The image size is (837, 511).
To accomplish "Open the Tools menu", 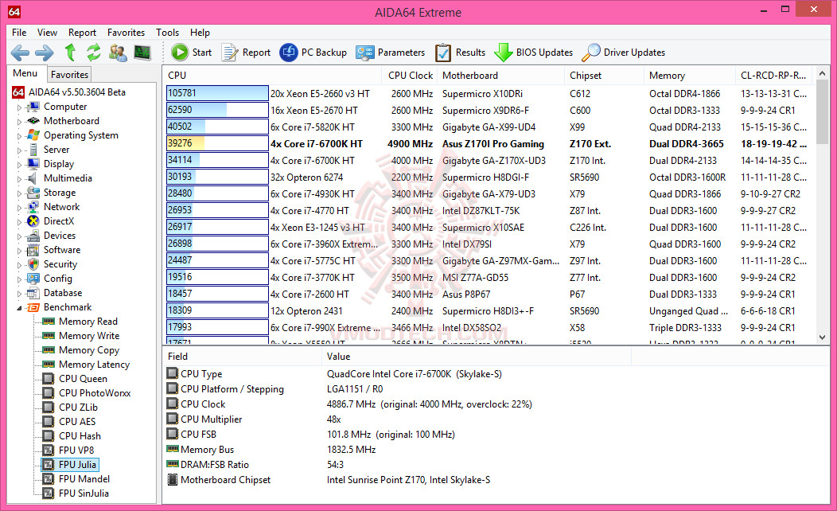I will pos(168,33).
